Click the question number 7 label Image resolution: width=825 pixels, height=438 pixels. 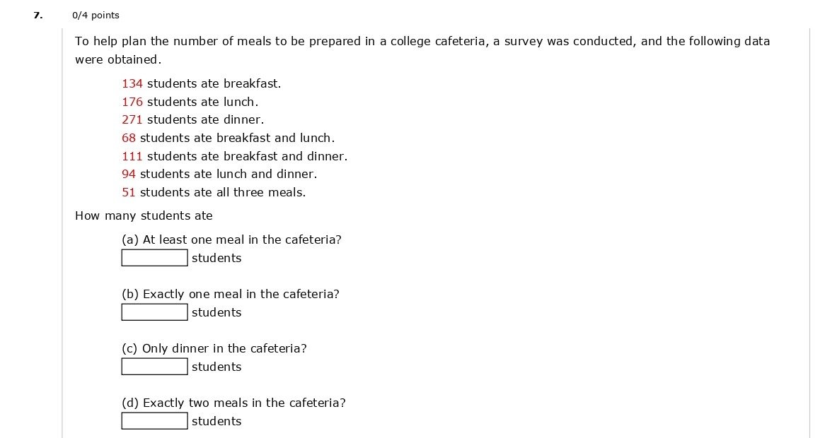(37, 15)
